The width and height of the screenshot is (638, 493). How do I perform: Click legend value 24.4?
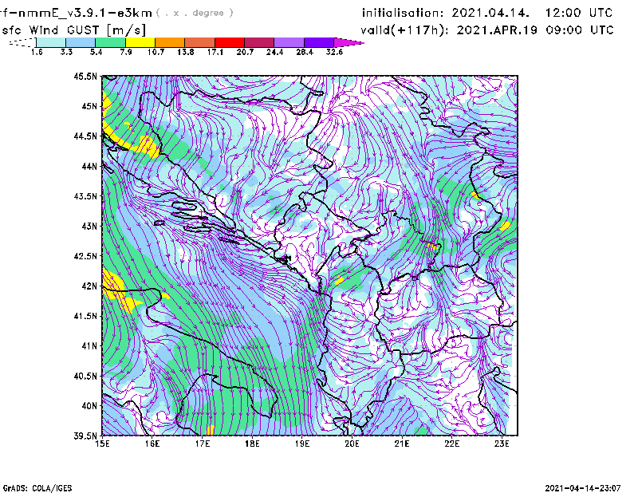coord(274,52)
